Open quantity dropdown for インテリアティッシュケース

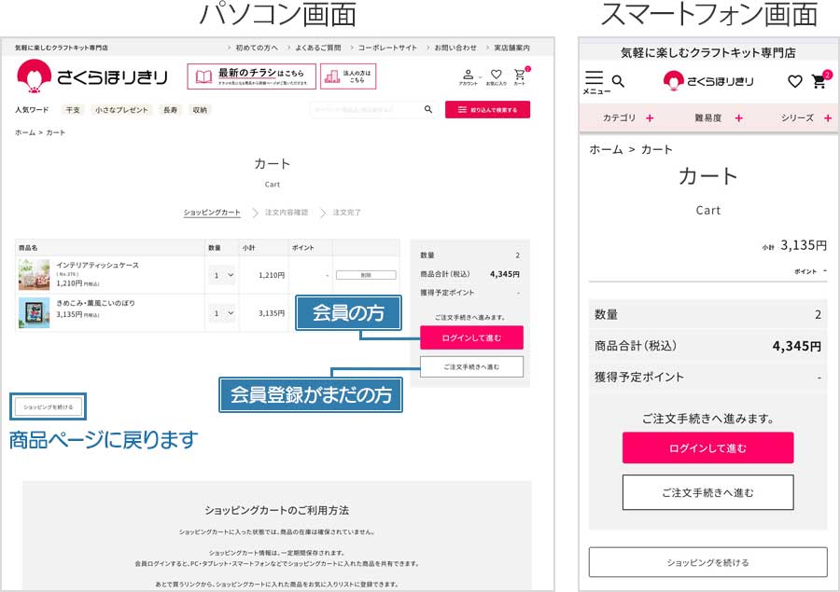223,276
